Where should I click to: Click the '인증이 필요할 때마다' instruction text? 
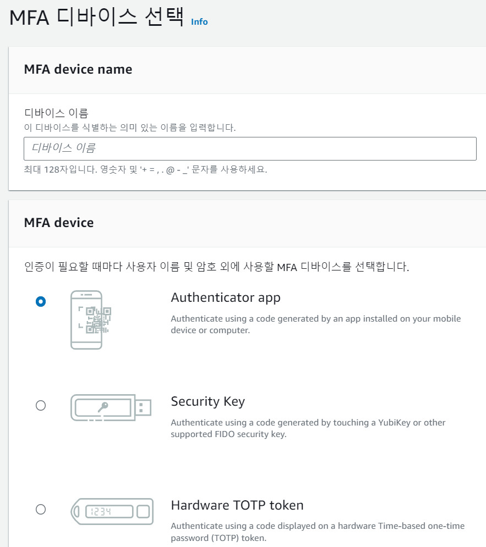click(x=216, y=267)
